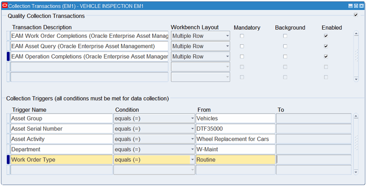Viewport: 367px width, 186px height.
Task: Select row indicator for Work Order Type
Action: tap(8, 160)
